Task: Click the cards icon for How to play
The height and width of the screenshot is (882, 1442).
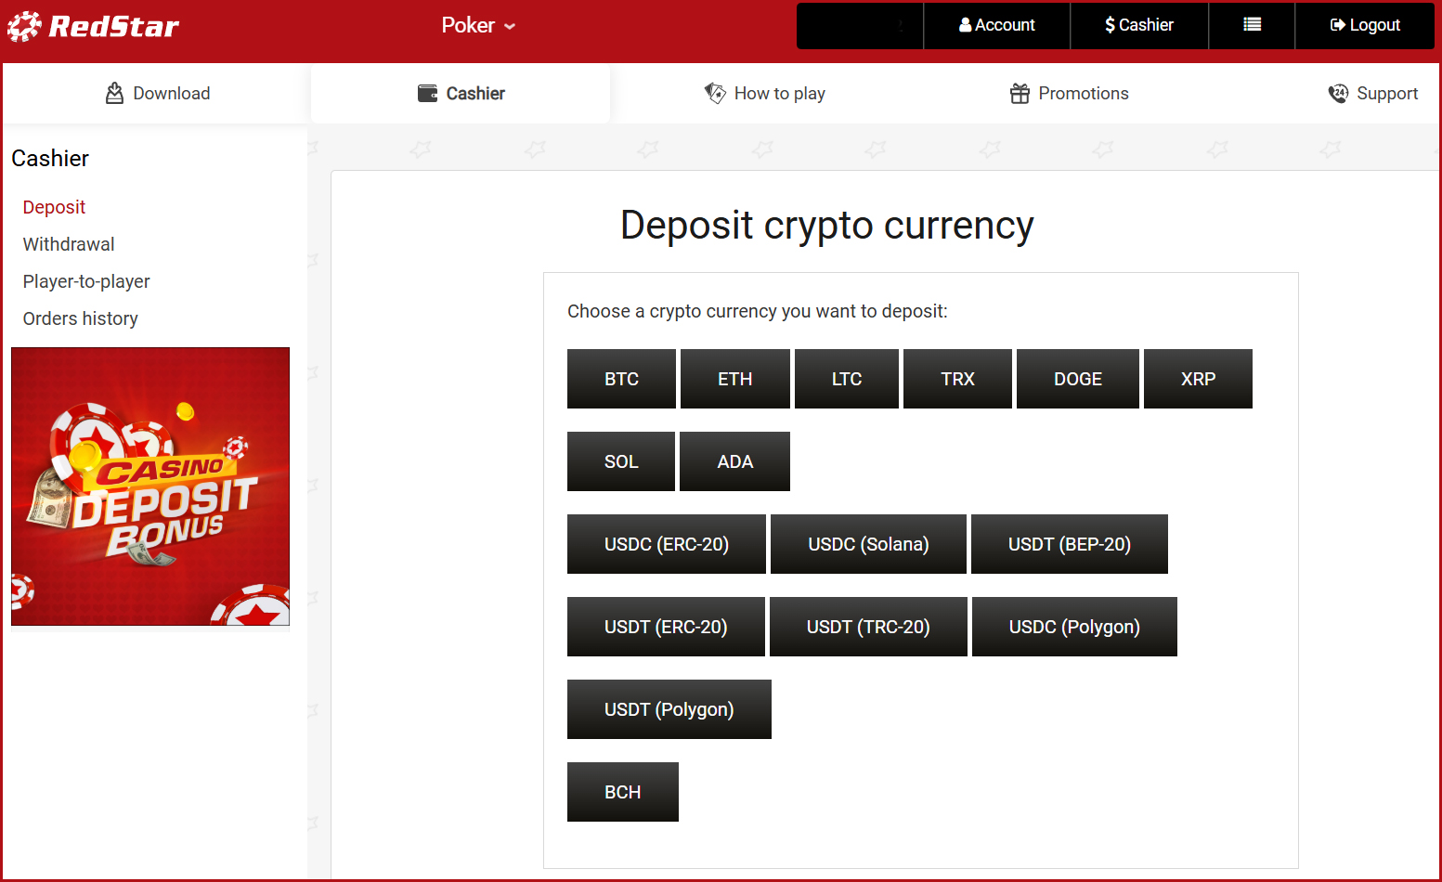Action: (715, 93)
